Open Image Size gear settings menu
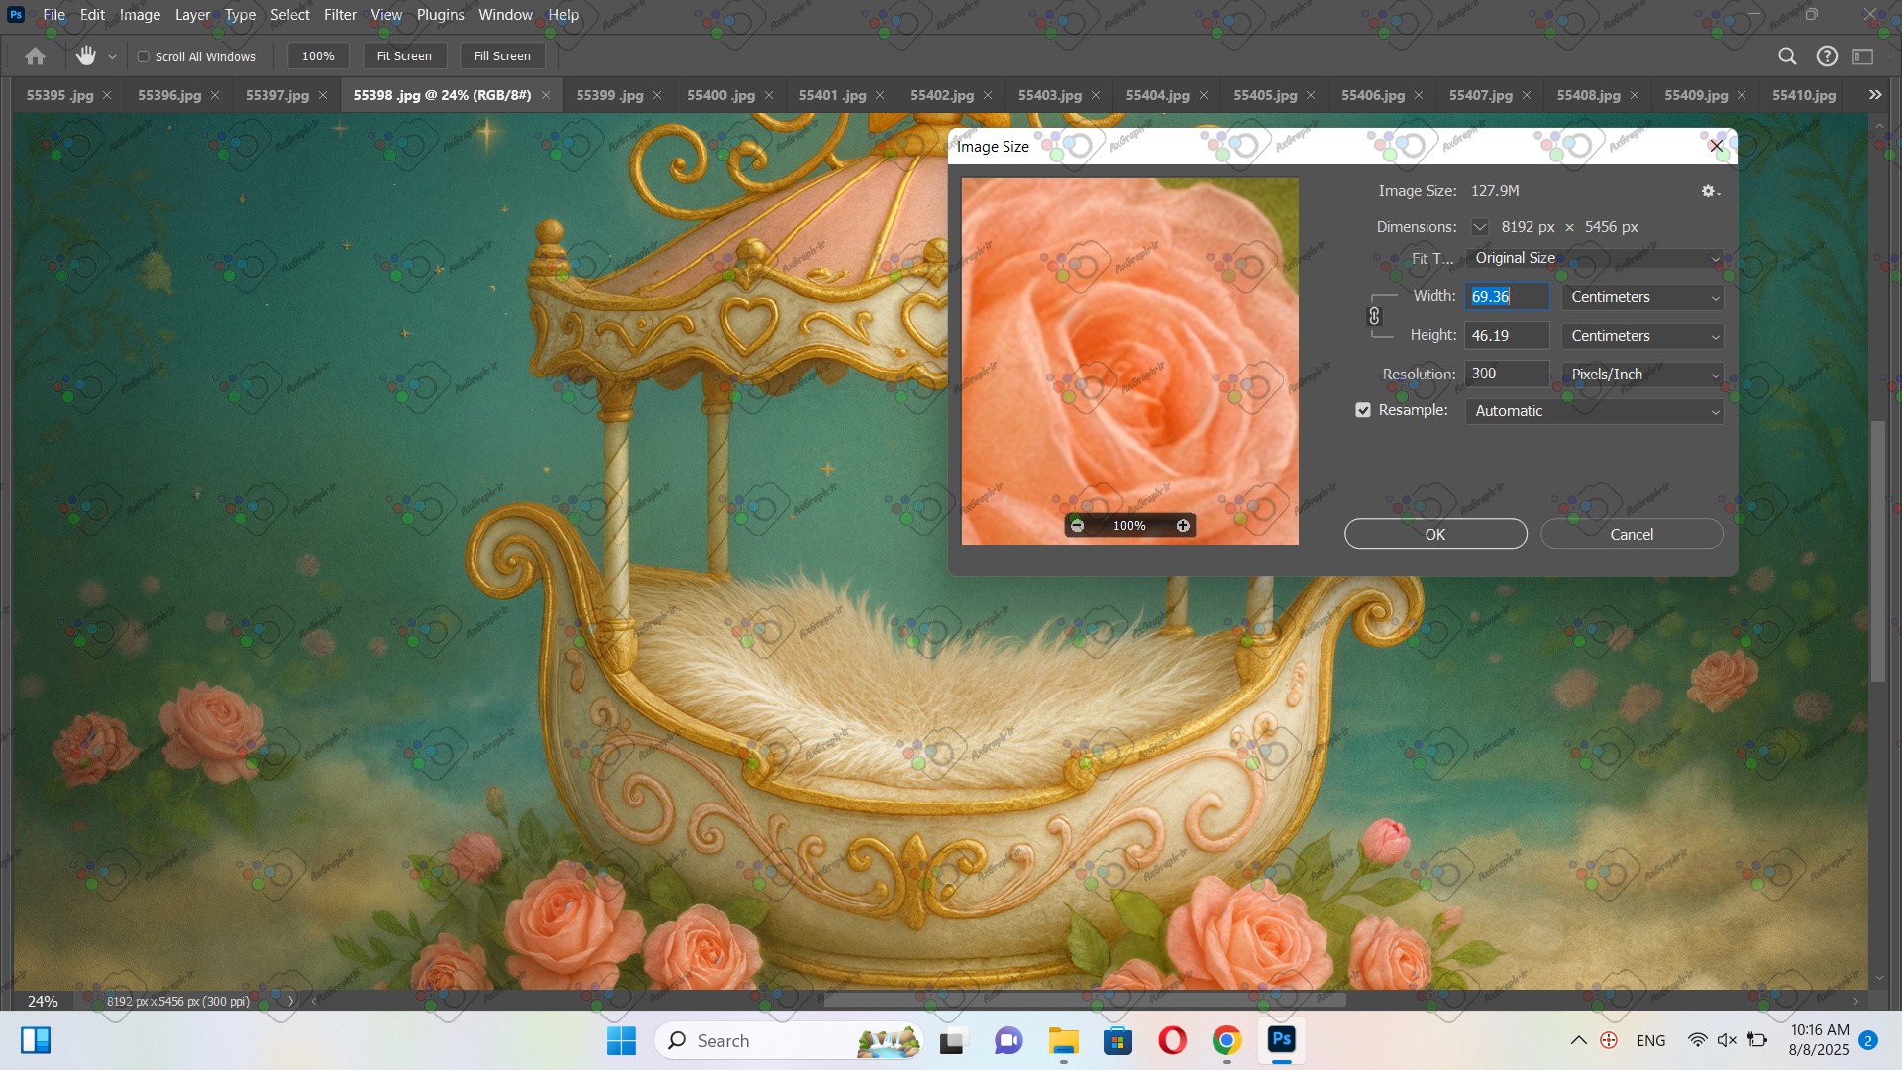1902x1070 pixels. click(1710, 191)
